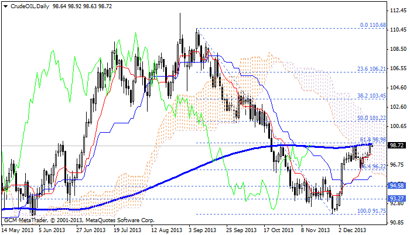Screen dimensions: 410x235
Task: Pick the 38.2 103.45 Fibonacci level label
Action: (x=372, y=95)
